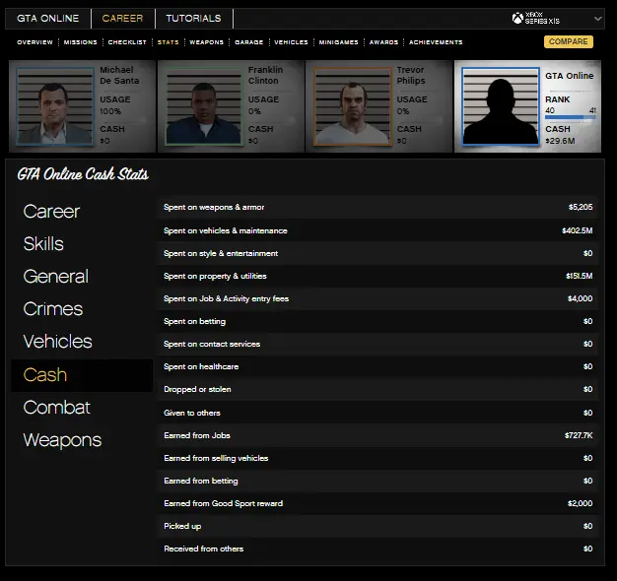
Task: Open the Missions section
Action: point(81,42)
